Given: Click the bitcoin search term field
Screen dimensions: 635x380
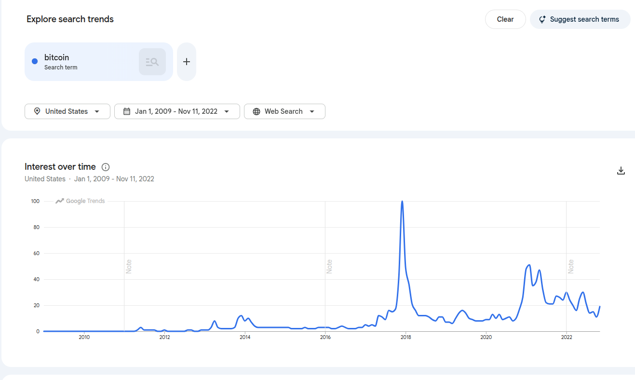Looking at the screenshot, I should click(99, 62).
